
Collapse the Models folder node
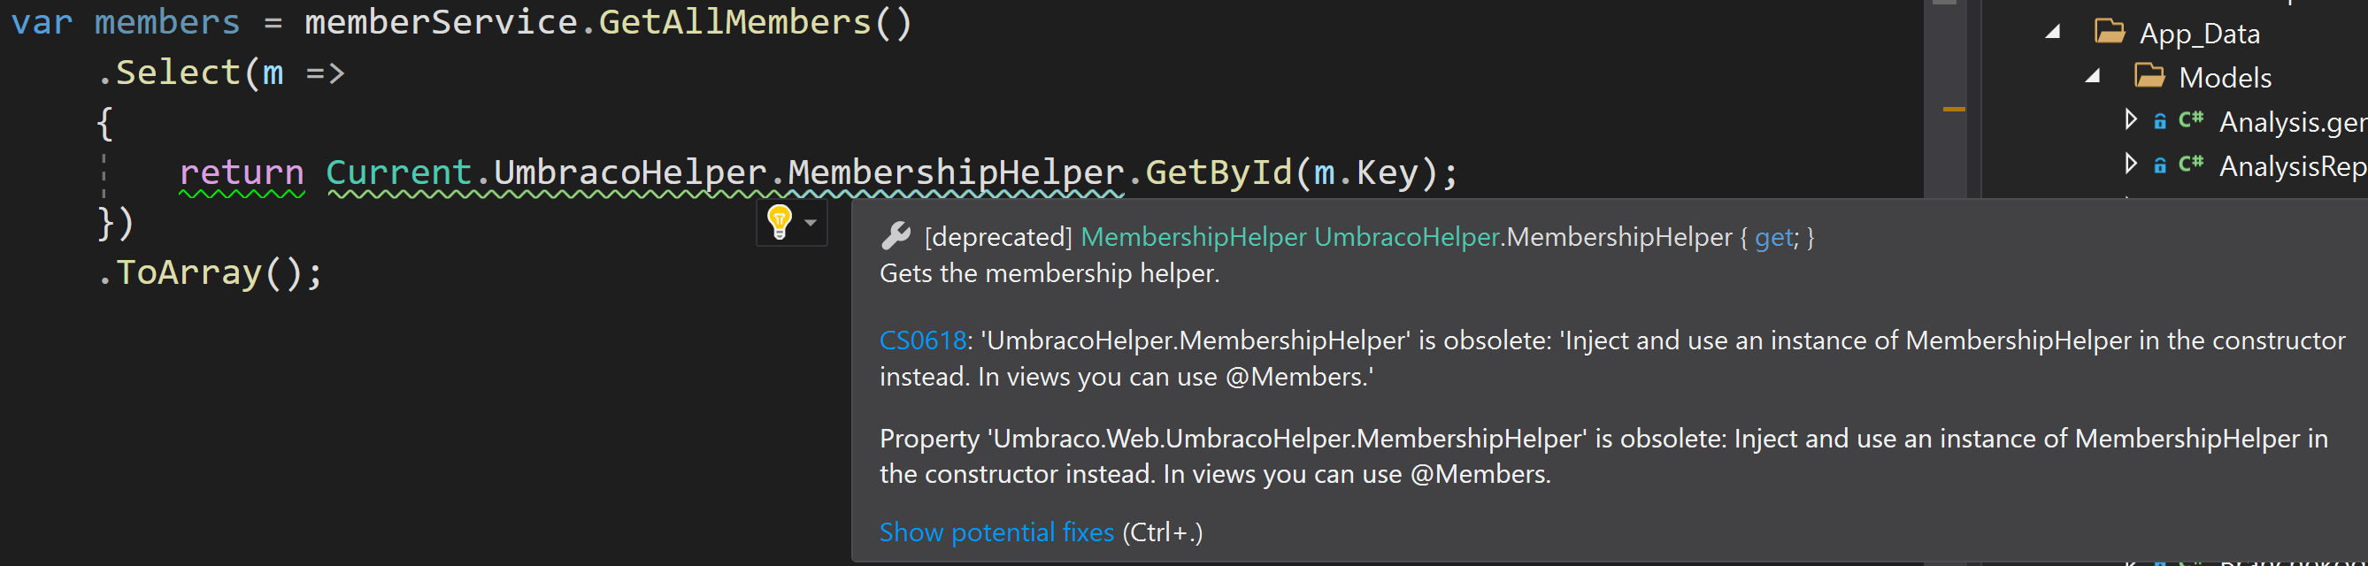click(x=2093, y=76)
